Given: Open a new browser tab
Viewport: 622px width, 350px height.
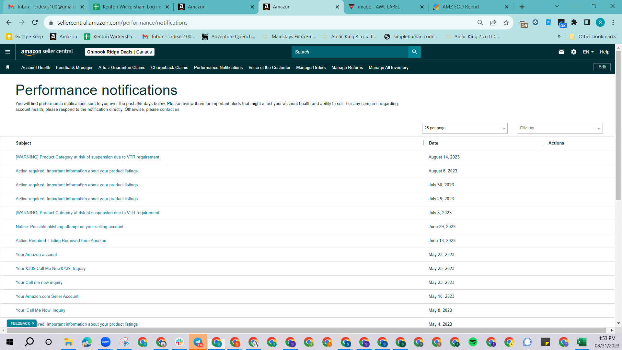Looking at the screenshot, I should tap(522, 7).
